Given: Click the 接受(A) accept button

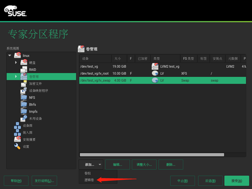Looking at the screenshot, I should point(237,181).
